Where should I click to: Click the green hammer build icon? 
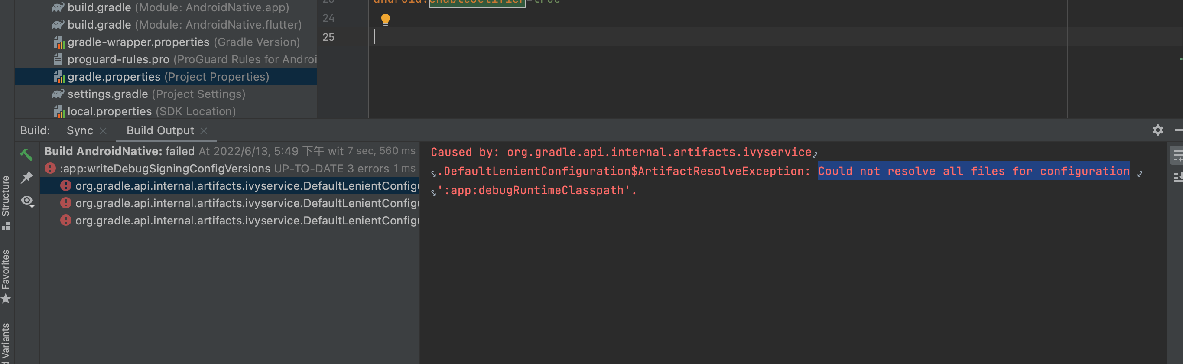(x=26, y=155)
